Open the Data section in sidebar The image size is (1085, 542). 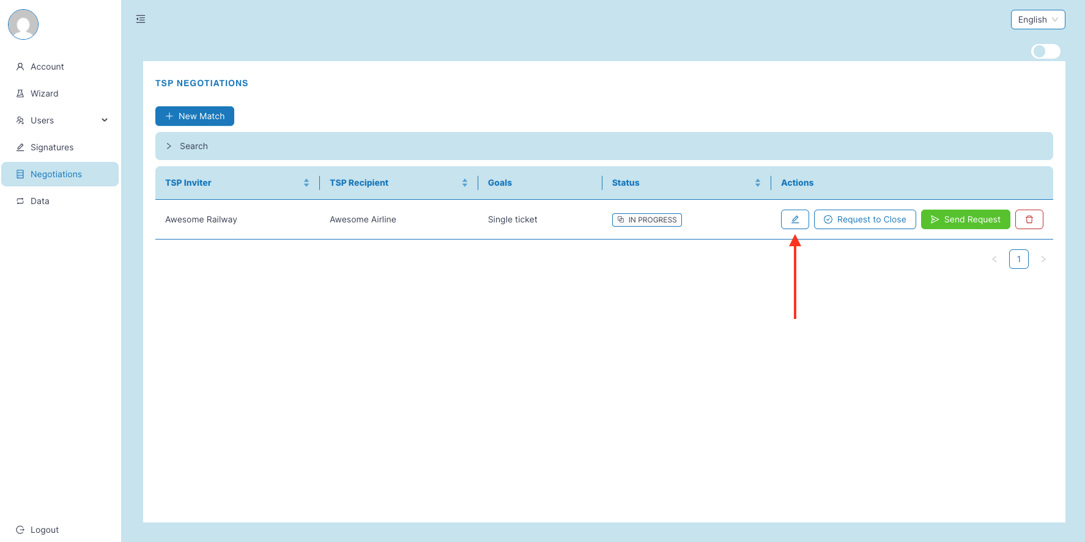coord(40,201)
